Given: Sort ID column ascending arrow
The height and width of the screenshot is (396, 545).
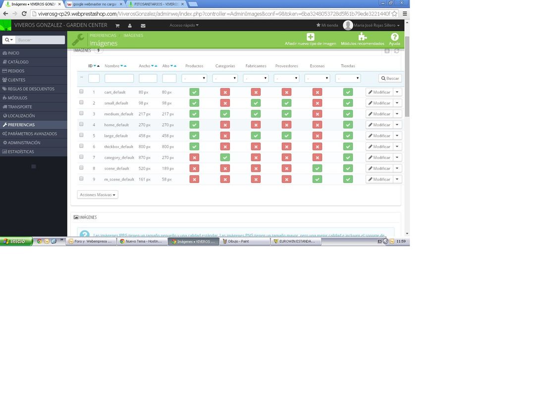Looking at the screenshot, I should [99, 66].
